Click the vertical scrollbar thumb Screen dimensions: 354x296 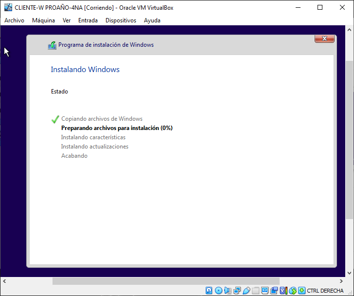click(x=349, y=140)
